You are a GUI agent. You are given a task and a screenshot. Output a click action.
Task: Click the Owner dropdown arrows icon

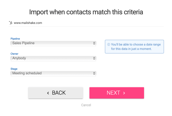[x=94, y=58]
